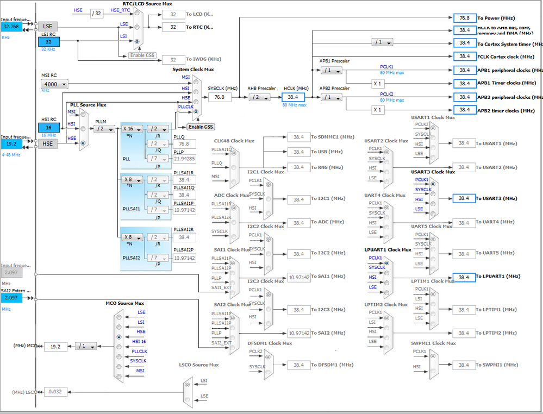Click the 'MCO Source Mux' label
The image size is (543, 414).
[124, 303]
